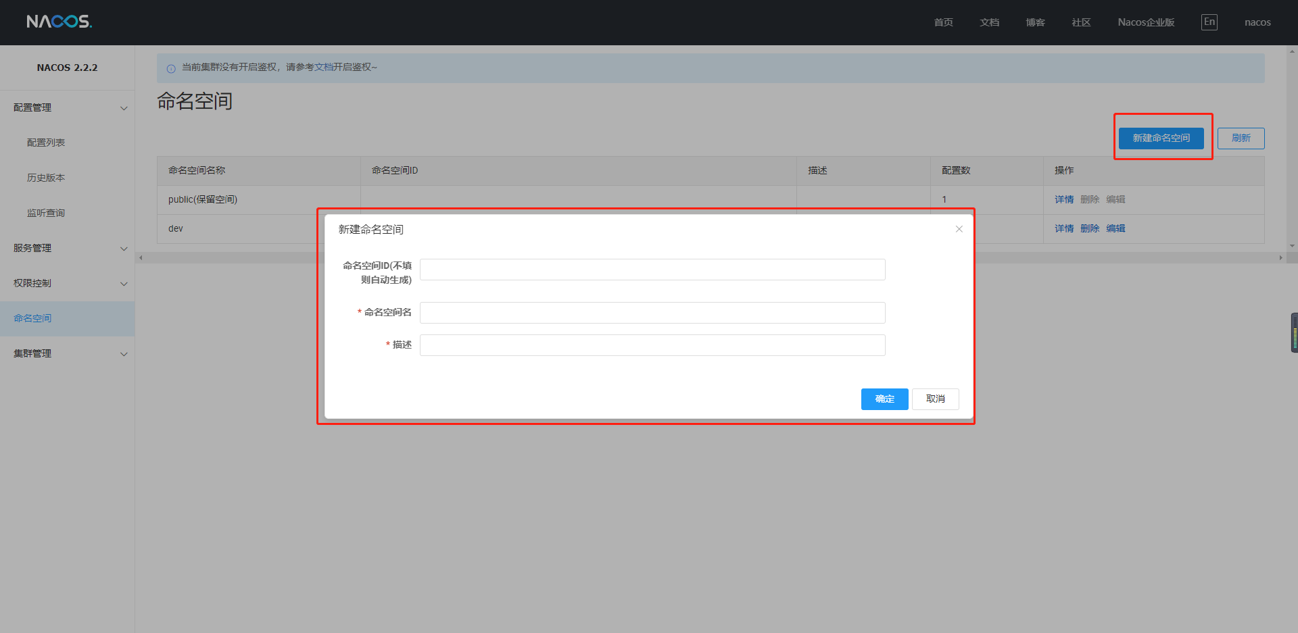Toggle the 集群管理 sidebar group

[124, 354]
